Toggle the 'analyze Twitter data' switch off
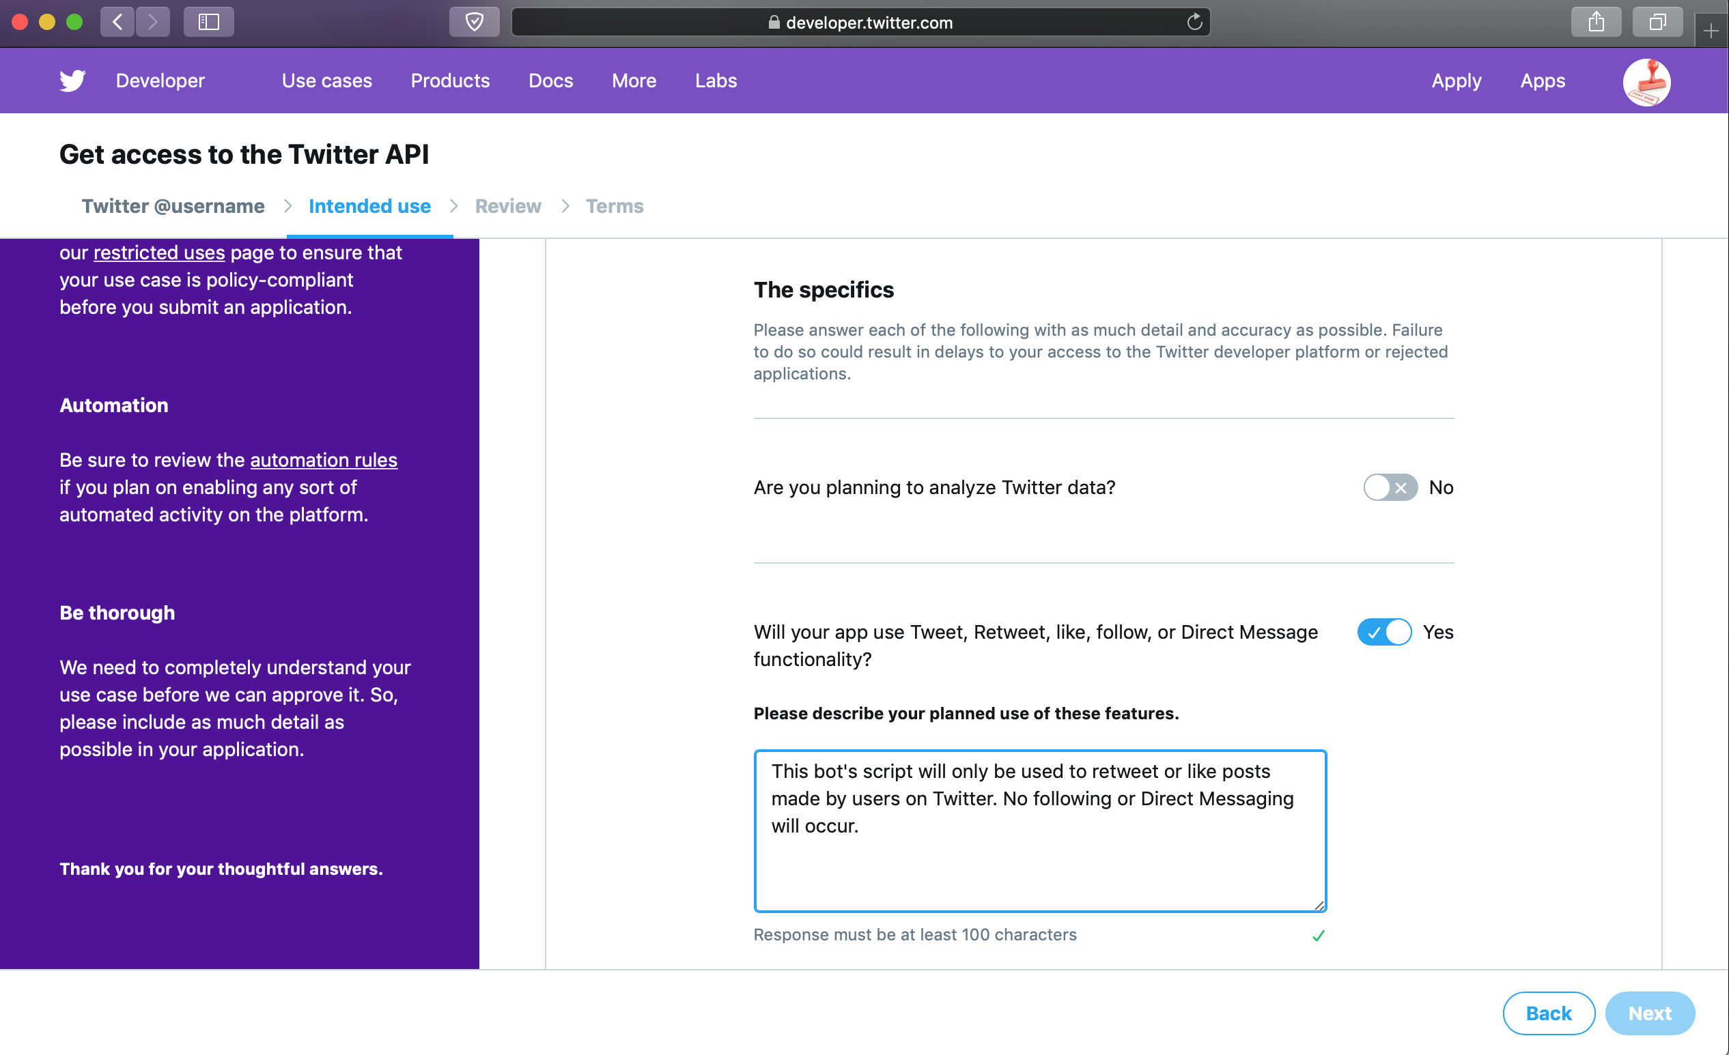This screenshot has height=1055, width=1729. coord(1386,487)
